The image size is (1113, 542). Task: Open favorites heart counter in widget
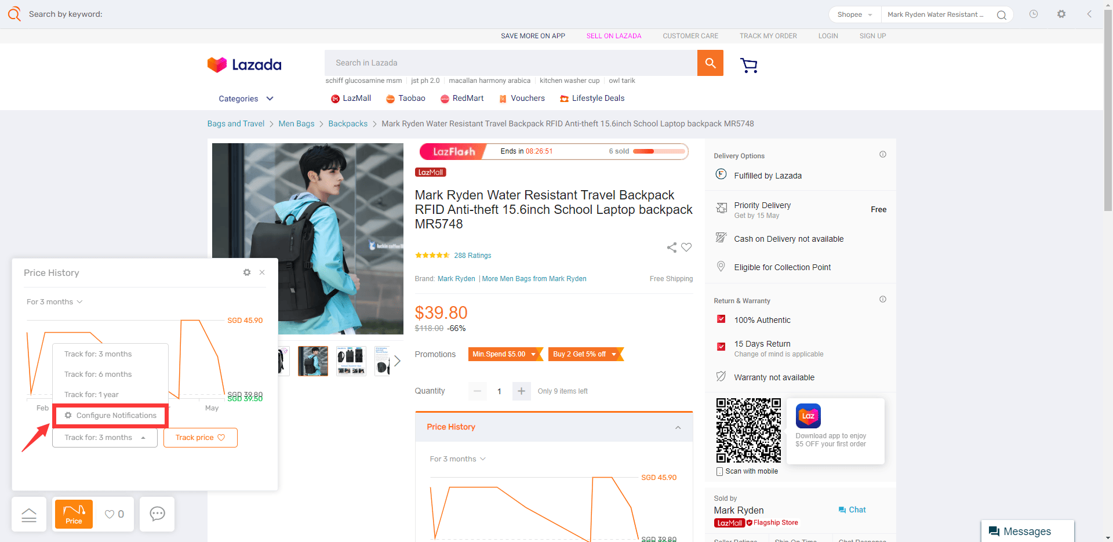114,514
